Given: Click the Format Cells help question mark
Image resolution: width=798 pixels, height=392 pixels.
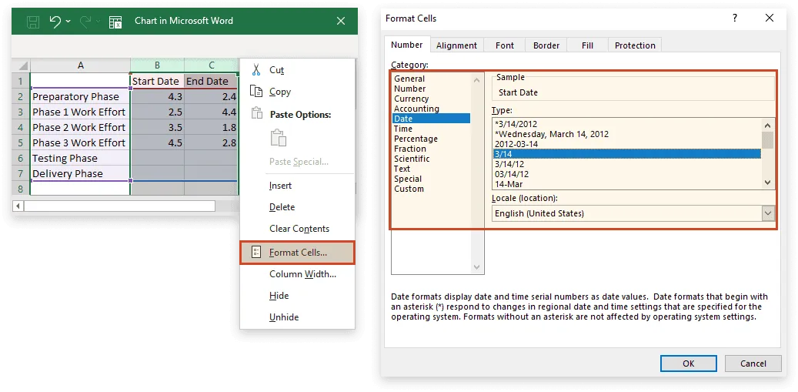Looking at the screenshot, I should tap(734, 18).
